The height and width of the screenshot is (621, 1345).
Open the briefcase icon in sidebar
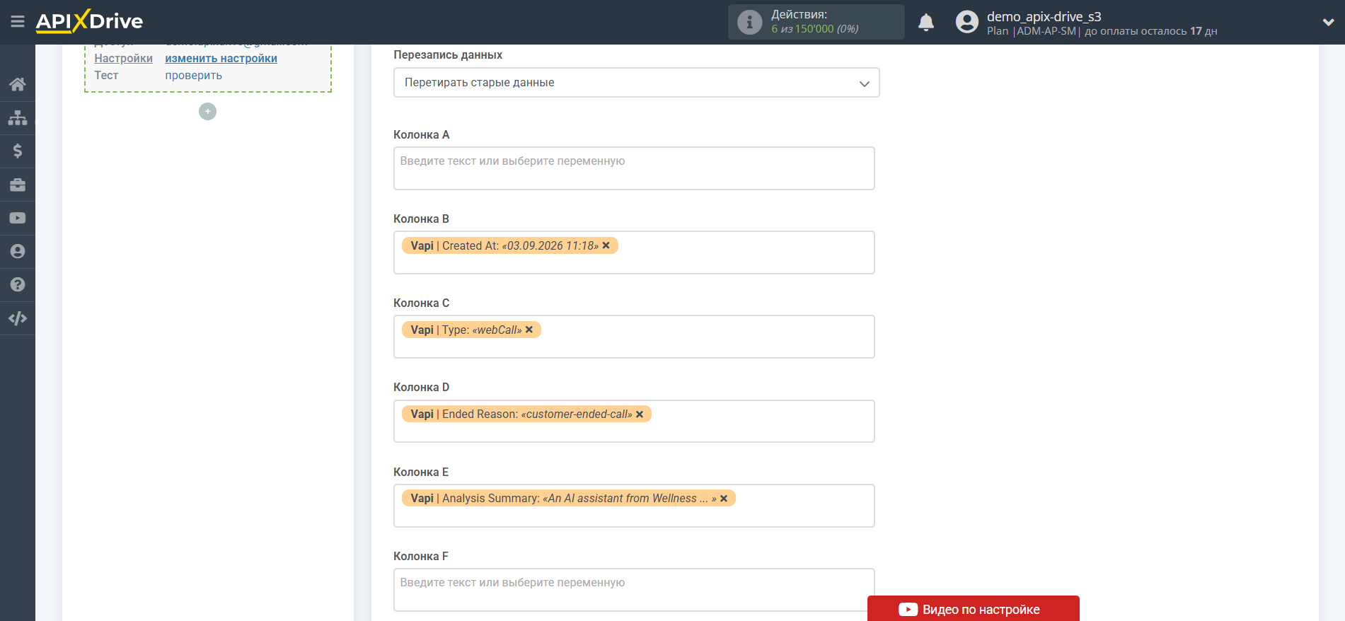click(x=18, y=185)
